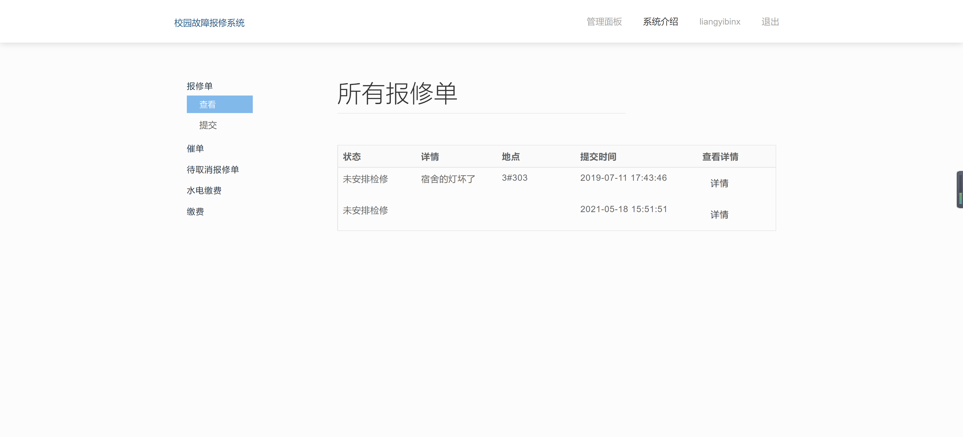Screen dimensions: 963x437
Task: Click the 地点 column header
Action: 511,157
